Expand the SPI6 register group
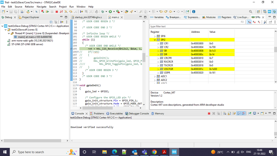 click(x=155, y=36)
